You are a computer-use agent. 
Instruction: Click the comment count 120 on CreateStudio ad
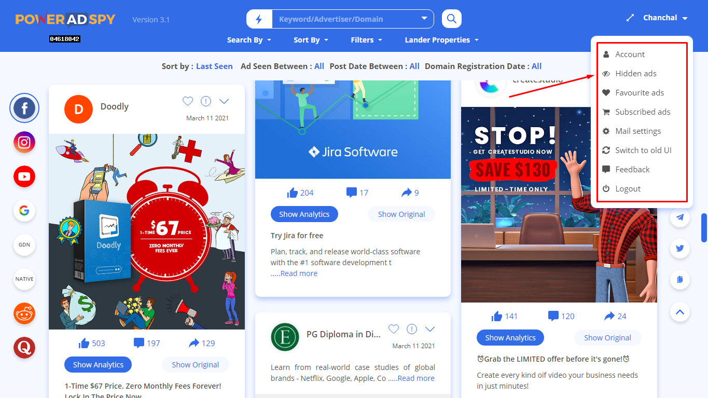[561, 316]
